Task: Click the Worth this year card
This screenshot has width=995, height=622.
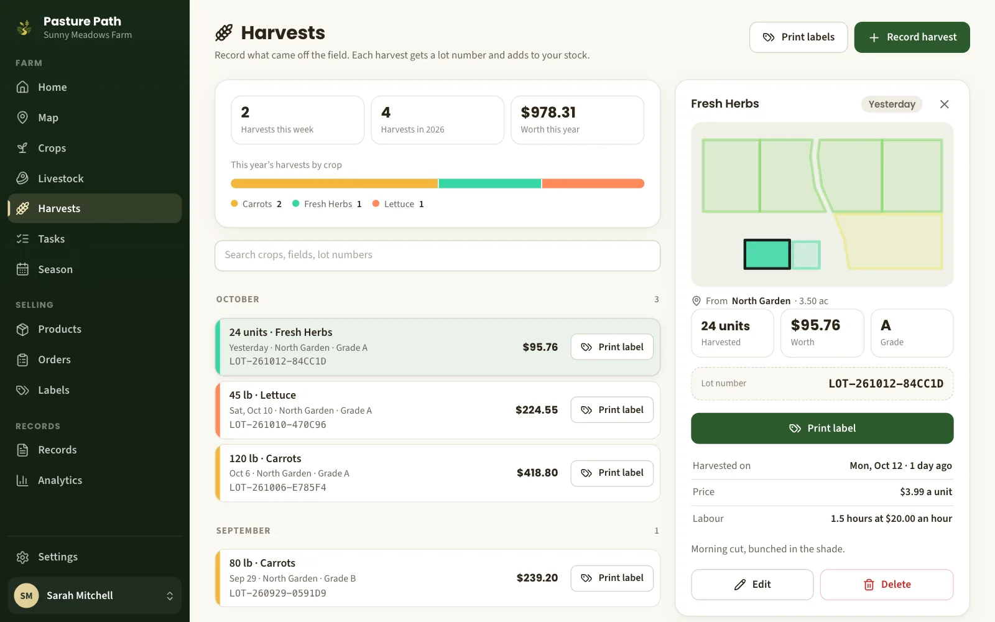Action: [577, 120]
